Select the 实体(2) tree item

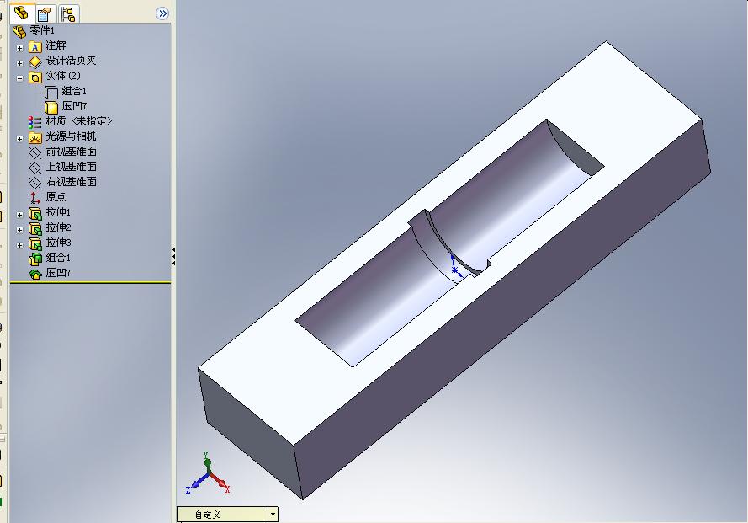coord(63,76)
